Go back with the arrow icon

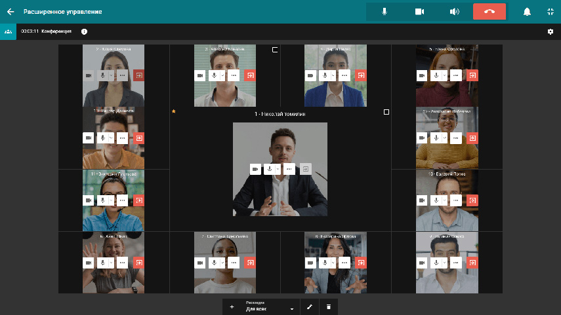click(x=10, y=12)
